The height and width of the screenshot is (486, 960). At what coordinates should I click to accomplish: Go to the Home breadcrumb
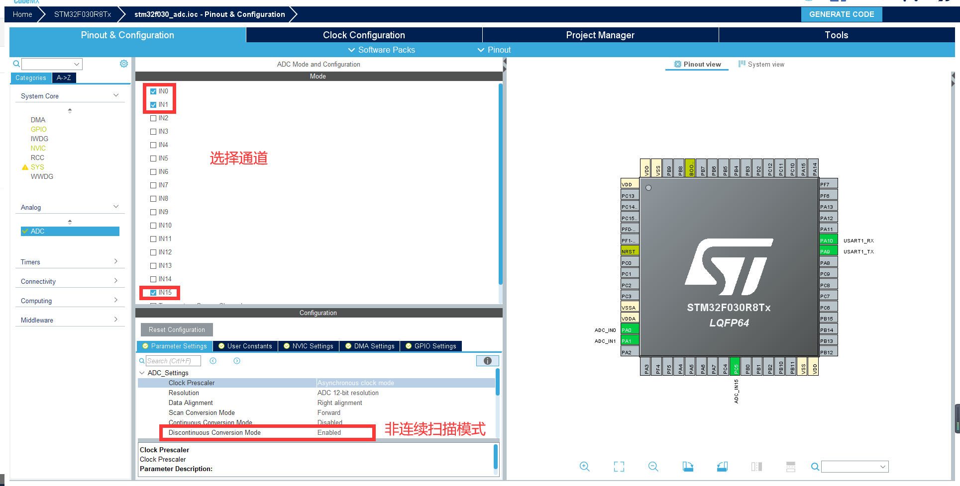click(x=22, y=14)
